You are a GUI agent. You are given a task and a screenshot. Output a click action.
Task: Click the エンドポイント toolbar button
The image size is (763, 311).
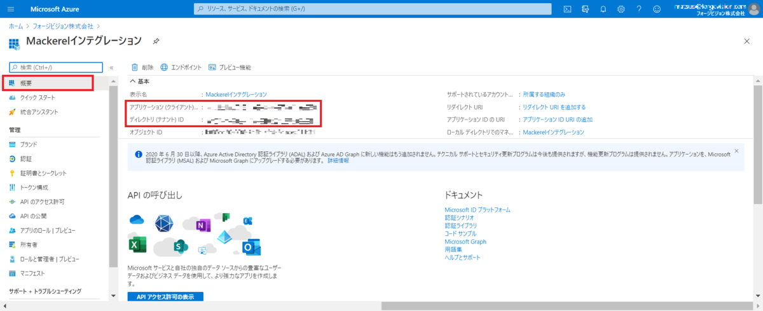point(181,67)
